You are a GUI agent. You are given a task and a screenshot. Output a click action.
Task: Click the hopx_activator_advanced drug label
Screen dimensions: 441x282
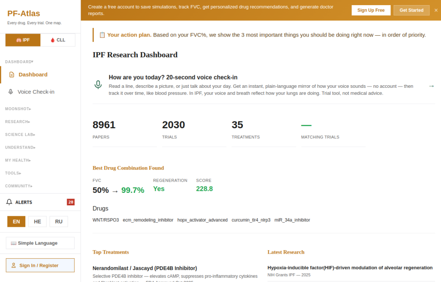coord(202,220)
